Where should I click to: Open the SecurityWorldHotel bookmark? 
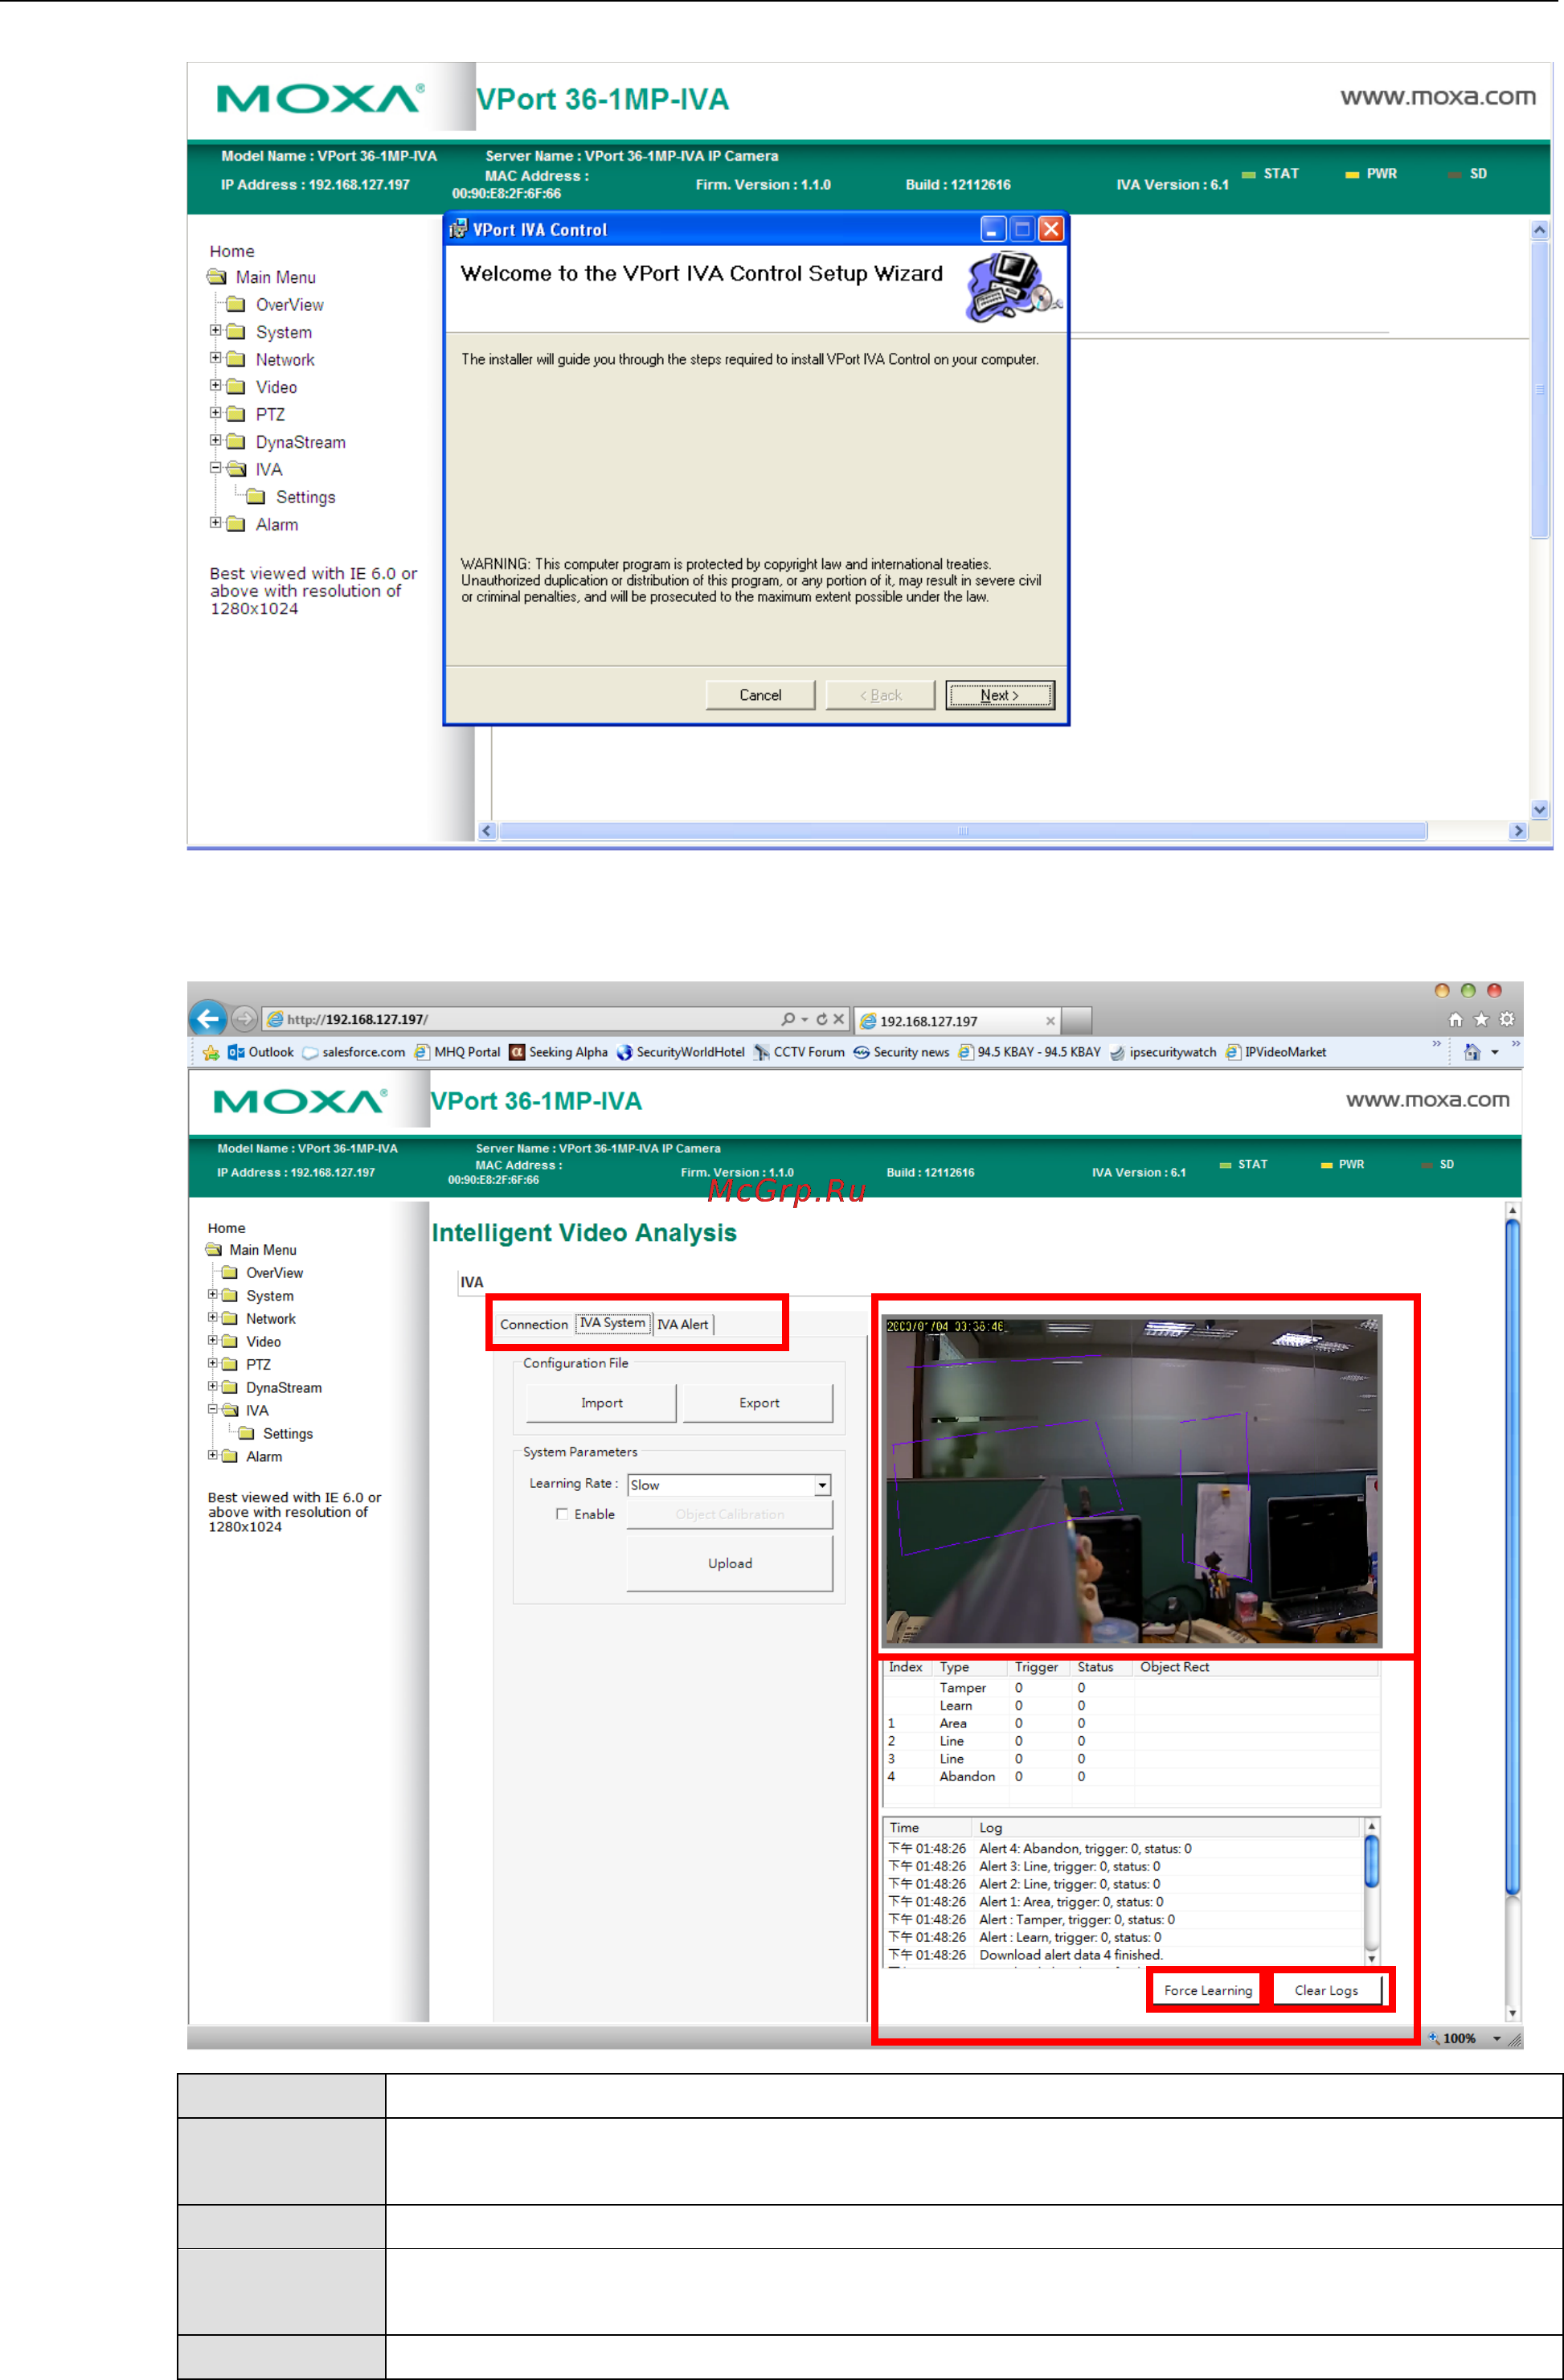(x=681, y=1052)
